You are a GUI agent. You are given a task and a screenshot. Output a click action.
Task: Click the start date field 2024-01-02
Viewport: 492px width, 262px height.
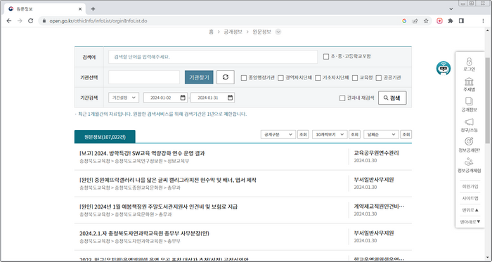165,98
